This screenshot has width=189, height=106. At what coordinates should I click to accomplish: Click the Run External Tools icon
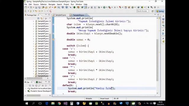coord(110,7)
